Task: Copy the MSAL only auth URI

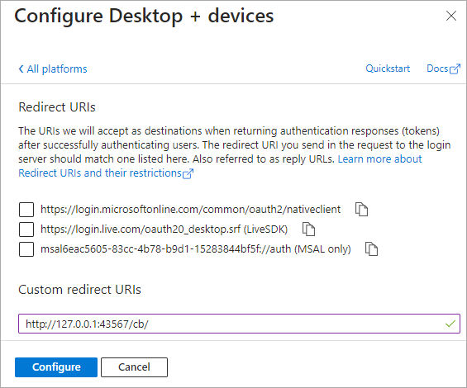Action: [x=371, y=248]
